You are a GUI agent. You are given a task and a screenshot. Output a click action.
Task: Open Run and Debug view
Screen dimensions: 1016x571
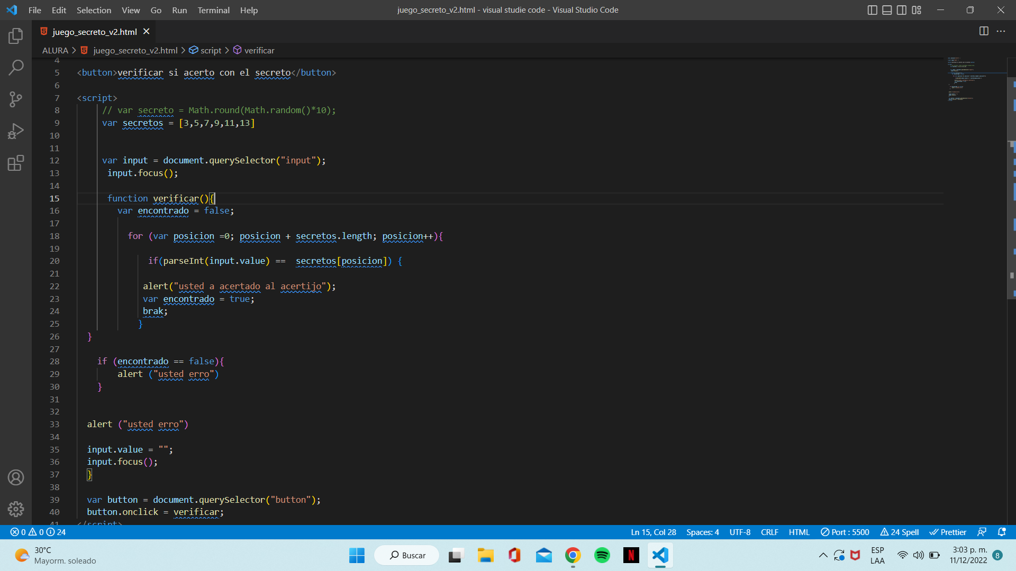pos(16,131)
